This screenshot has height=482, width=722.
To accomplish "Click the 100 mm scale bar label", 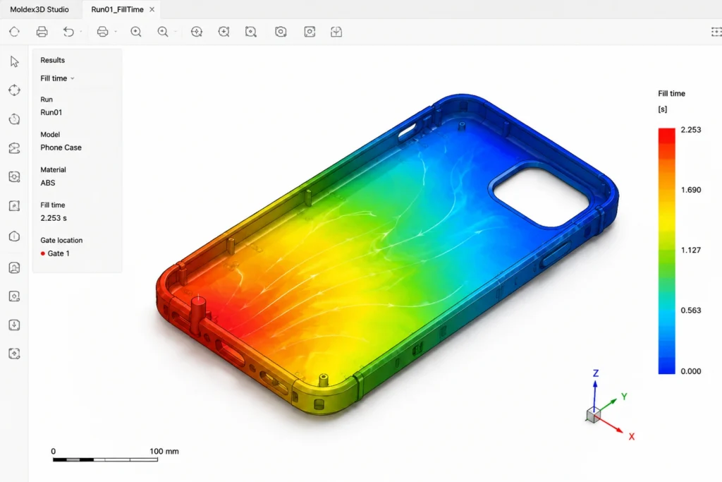I will pos(164,451).
